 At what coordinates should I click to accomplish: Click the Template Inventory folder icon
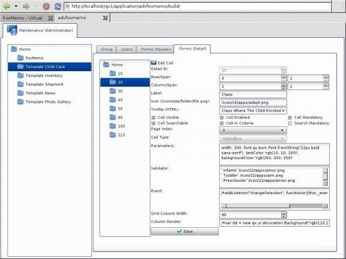[21, 76]
